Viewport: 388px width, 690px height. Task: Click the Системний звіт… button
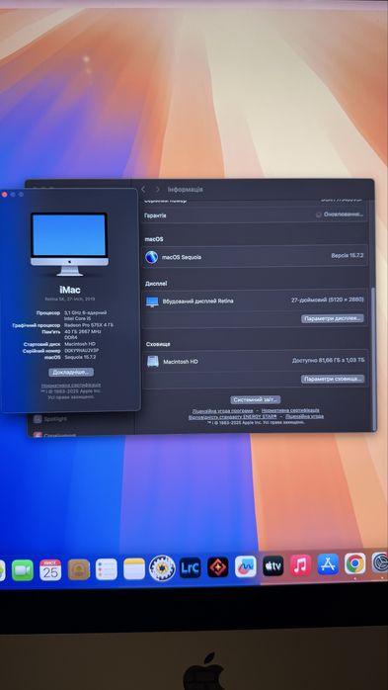(x=256, y=399)
